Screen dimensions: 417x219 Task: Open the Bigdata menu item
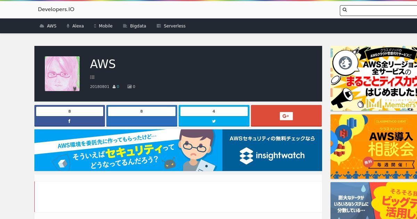click(x=134, y=26)
